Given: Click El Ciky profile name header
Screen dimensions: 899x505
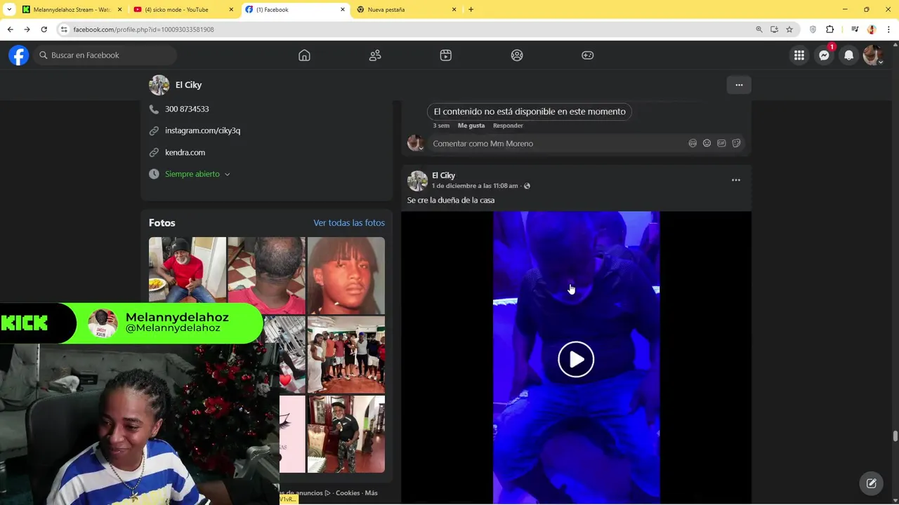Looking at the screenshot, I should click(188, 85).
